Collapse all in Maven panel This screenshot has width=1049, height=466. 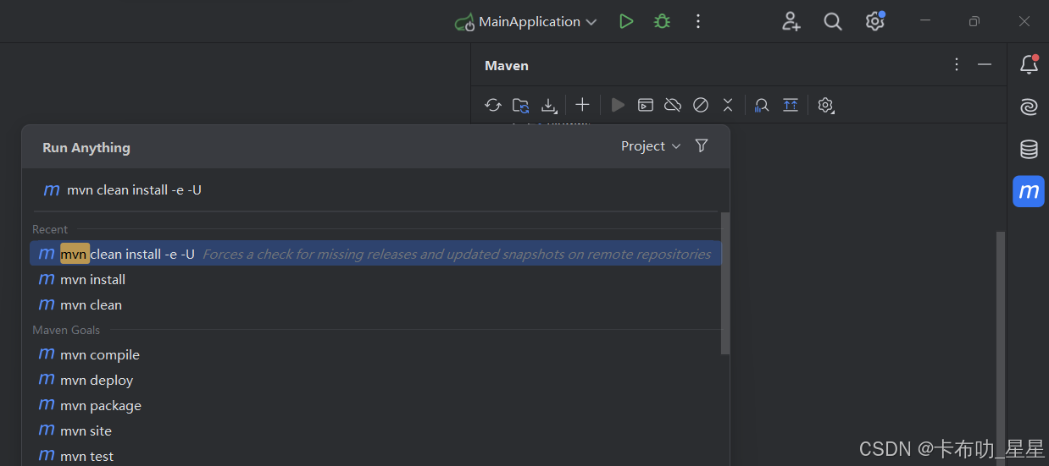(728, 105)
